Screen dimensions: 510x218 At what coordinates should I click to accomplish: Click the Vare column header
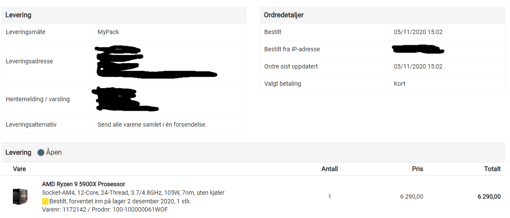(x=19, y=169)
